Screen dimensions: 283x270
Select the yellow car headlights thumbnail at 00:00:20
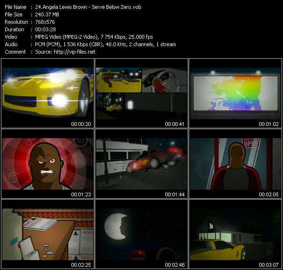coord(48,93)
